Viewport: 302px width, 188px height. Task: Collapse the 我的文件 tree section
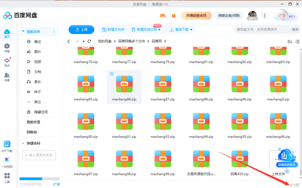(x=23, y=32)
